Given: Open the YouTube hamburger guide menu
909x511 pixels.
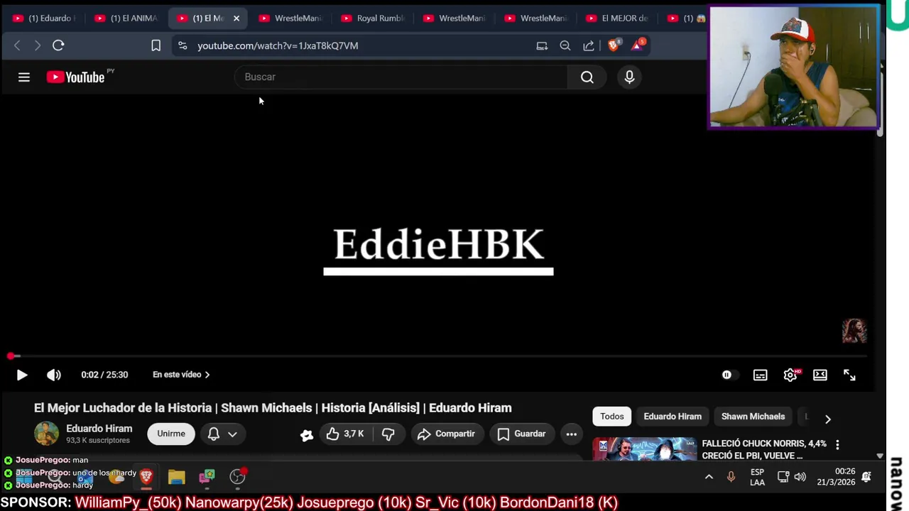Looking at the screenshot, I should (24, 77).
